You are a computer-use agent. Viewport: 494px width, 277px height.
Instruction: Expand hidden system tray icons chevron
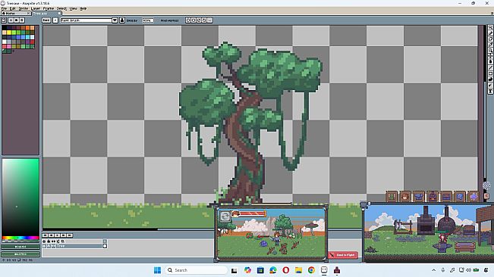(x=434, y=270)
